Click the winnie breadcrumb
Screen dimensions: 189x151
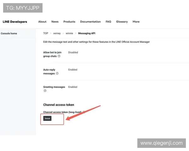tap(69, 33)
